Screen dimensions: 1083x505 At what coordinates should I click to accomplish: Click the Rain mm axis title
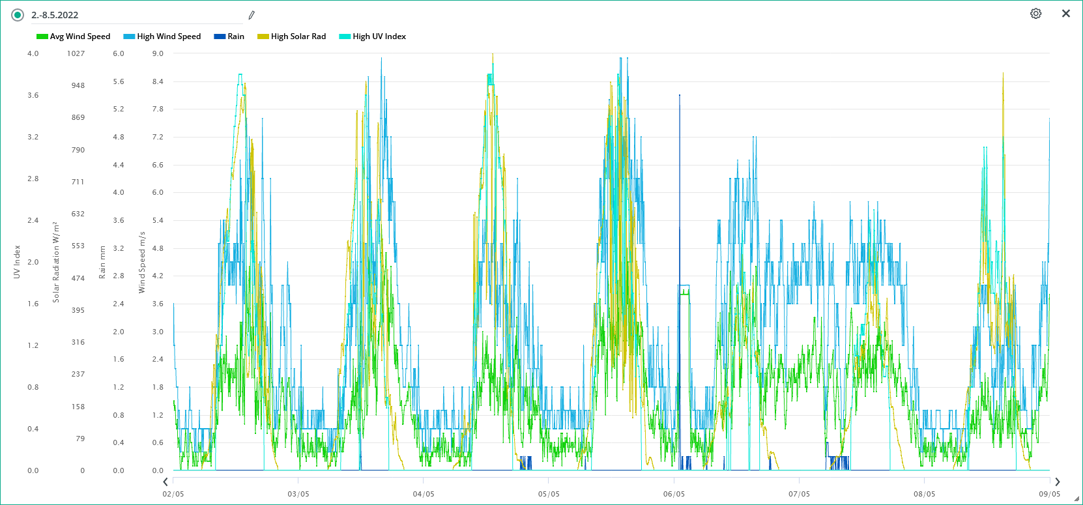[102, 262]
